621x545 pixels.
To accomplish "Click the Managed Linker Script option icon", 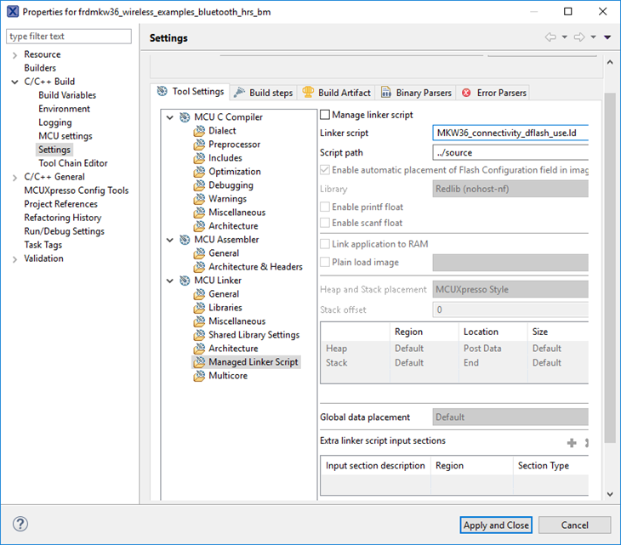I will [x=200, y=362].
